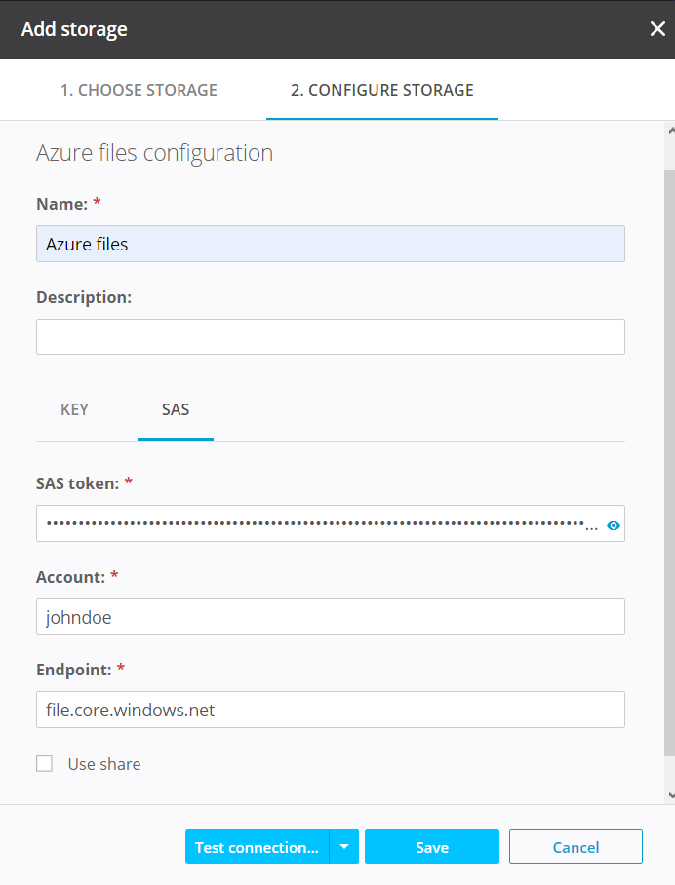The width and height of the screenshot is (675, 885).
Task: Select the Configure Storage step tab
Action: pyautogui.click(x=381, y=90)
